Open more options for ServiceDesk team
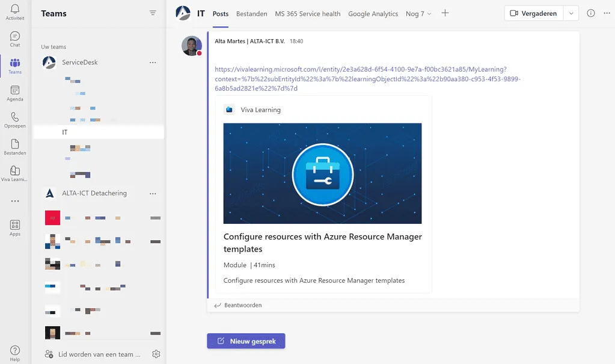This screenshot has width=615, height=364. pos(153,63)
